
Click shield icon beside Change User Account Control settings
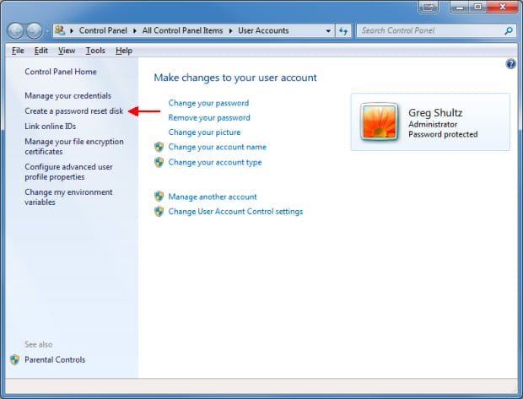click(159, 211)
